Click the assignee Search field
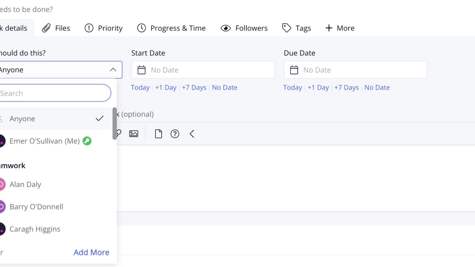Viewport: 475px width, 267px height. [54, 93]
